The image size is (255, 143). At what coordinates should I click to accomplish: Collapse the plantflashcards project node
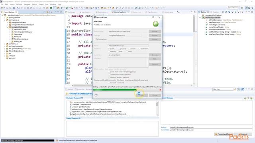click(2, 15)
